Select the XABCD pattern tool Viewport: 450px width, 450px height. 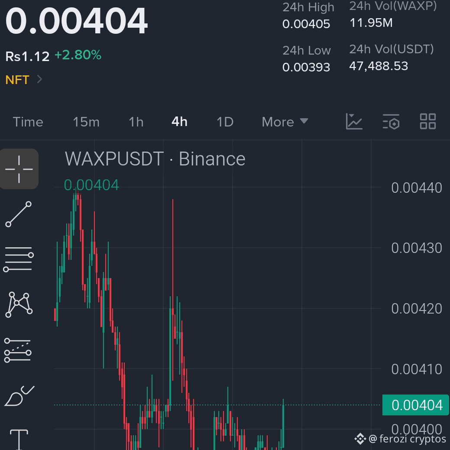19,304
